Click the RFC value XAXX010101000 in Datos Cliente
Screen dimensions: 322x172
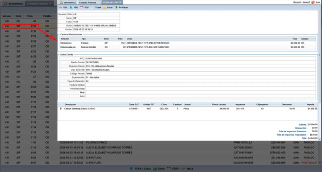pos(94,59)
